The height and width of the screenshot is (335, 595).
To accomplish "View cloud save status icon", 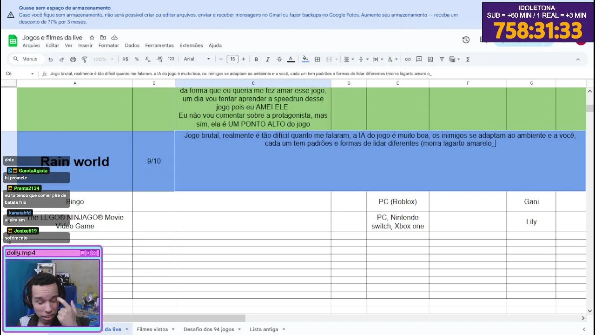I will tap(114, 38).
